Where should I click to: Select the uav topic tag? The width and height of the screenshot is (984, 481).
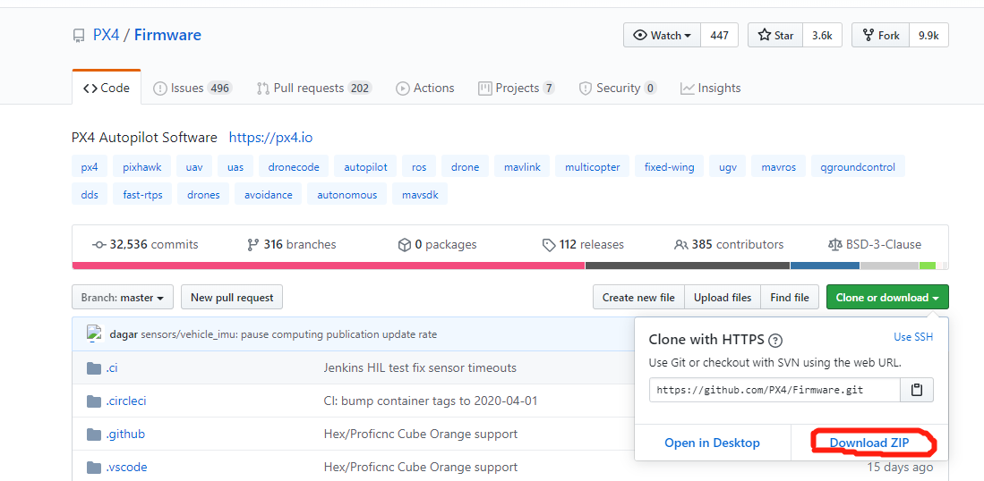coord(194,167)
